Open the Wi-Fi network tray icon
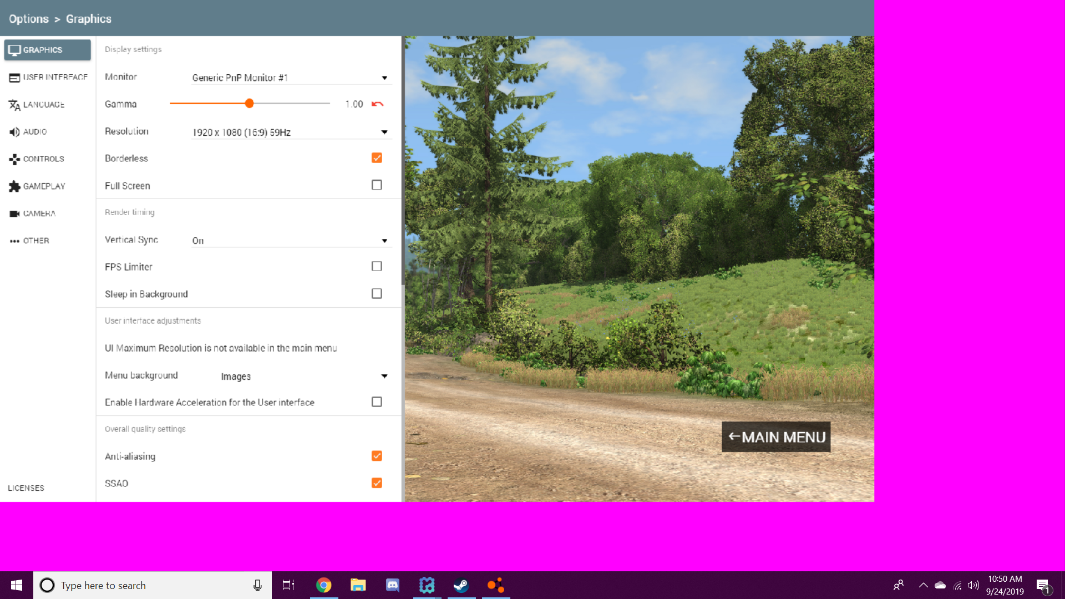 coord(957,585)
